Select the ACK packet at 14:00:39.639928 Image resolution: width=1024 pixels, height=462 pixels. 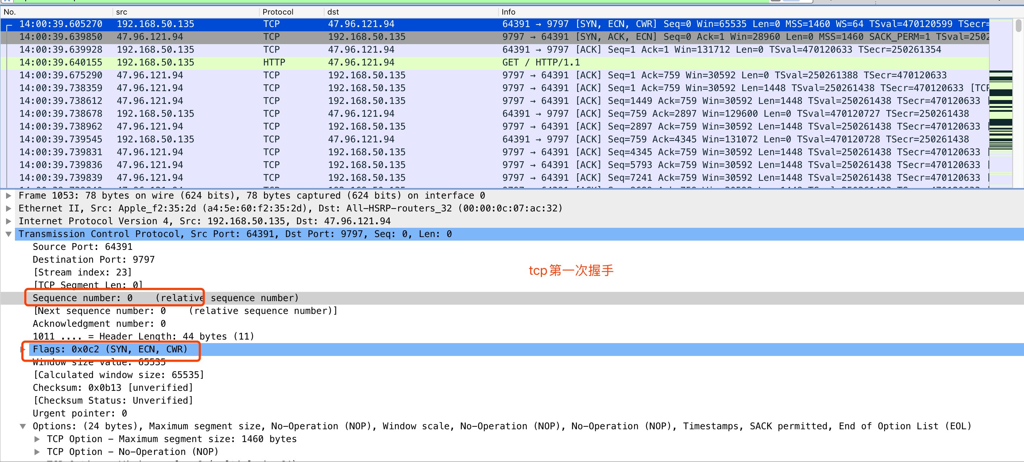[x=495, y=50]
